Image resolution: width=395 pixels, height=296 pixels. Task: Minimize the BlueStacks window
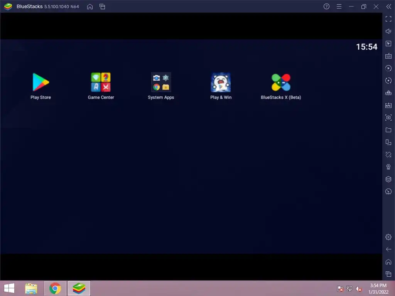[351, 7]
